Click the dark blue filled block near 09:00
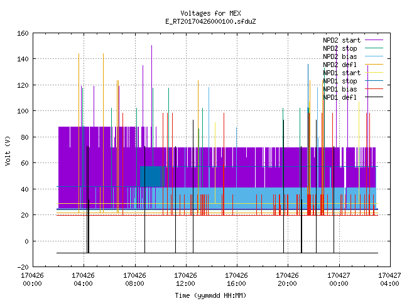402x301 pixels. [x=151, y=176]
